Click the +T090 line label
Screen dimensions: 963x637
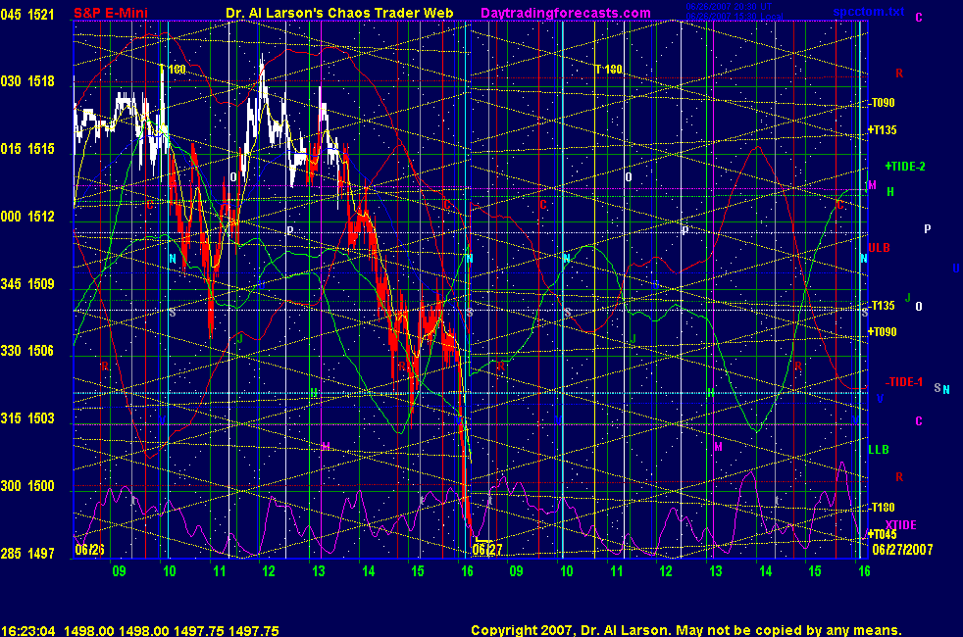click(882, 331)
